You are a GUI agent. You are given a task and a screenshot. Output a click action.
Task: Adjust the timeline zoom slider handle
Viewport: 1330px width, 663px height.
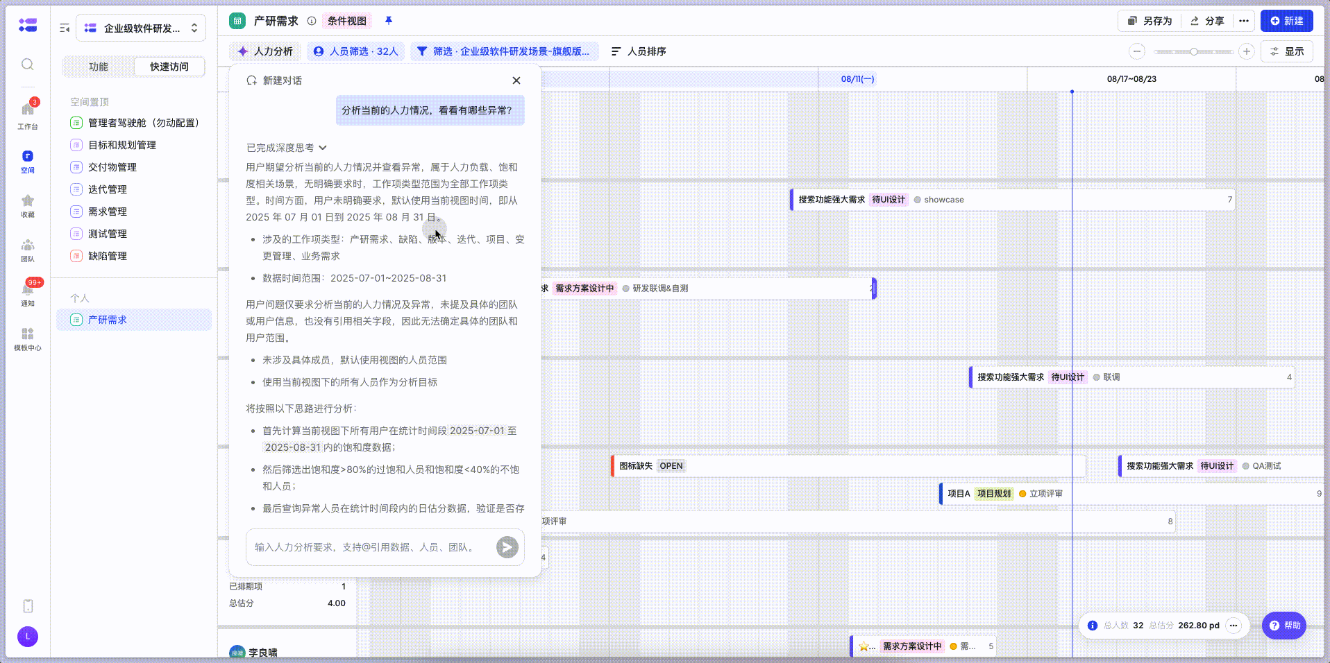[1193, 51]
